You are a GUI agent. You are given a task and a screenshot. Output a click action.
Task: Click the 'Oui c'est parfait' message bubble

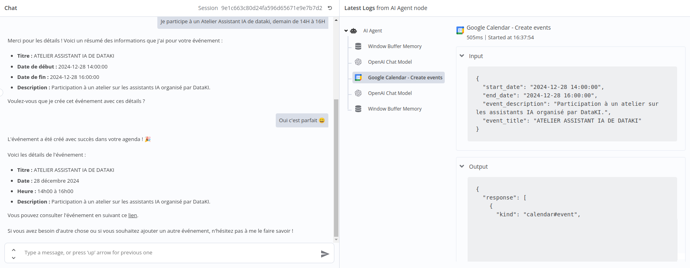[x=302, y=121]
